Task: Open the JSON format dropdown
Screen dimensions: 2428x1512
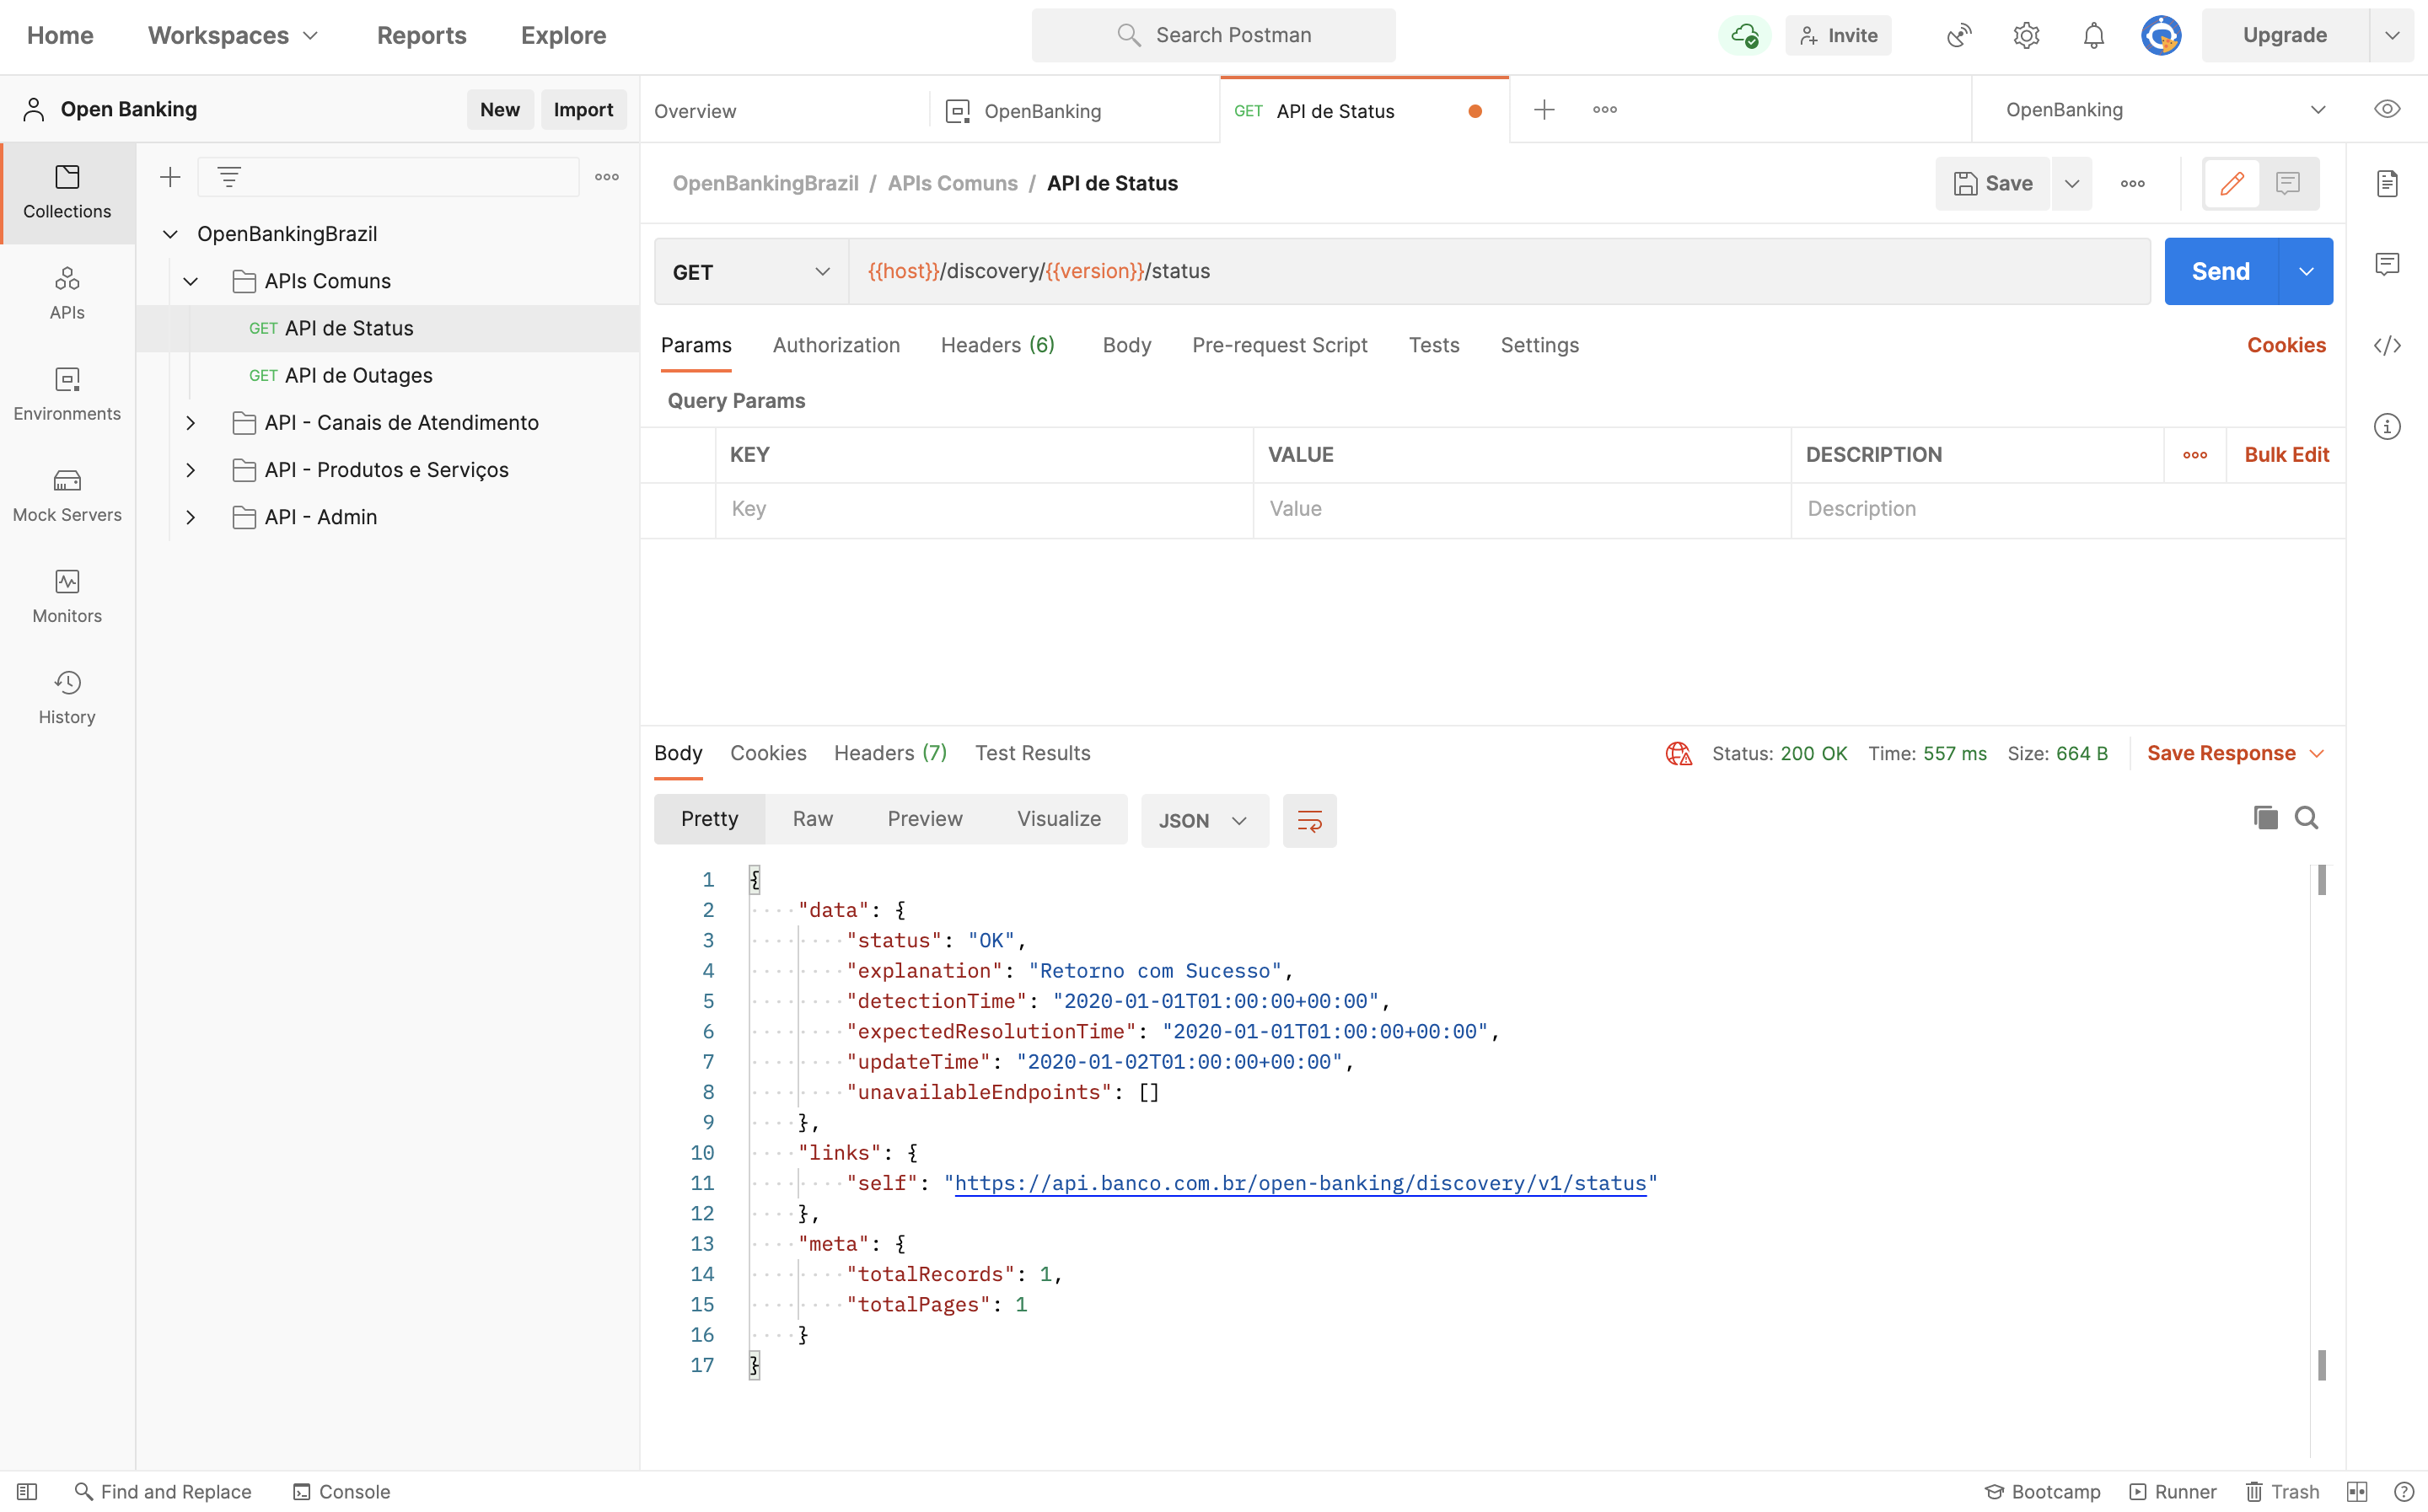Action: [1203, 821]
